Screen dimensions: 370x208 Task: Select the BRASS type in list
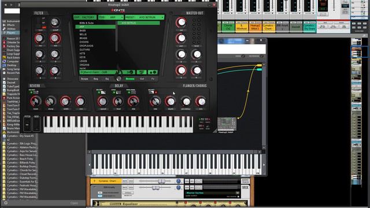pos(83,38)
